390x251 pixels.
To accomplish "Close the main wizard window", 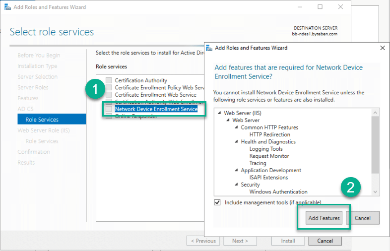I will point(340,7).
